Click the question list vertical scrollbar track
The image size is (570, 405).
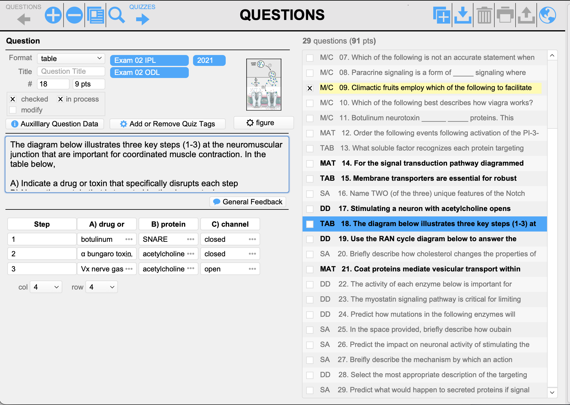click(552, 242)
